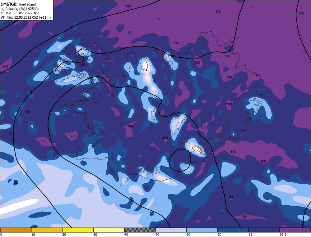Screen dimensions: 311x237
Task: Click the dark orange 0–10 legend swatch
Action: click(x=16, y=230)
